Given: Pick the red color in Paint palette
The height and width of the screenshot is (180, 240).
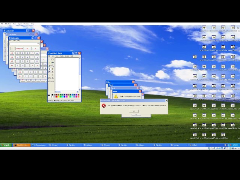Looking at the screenshot, I should pyautogui.click(x=56, y=97).
